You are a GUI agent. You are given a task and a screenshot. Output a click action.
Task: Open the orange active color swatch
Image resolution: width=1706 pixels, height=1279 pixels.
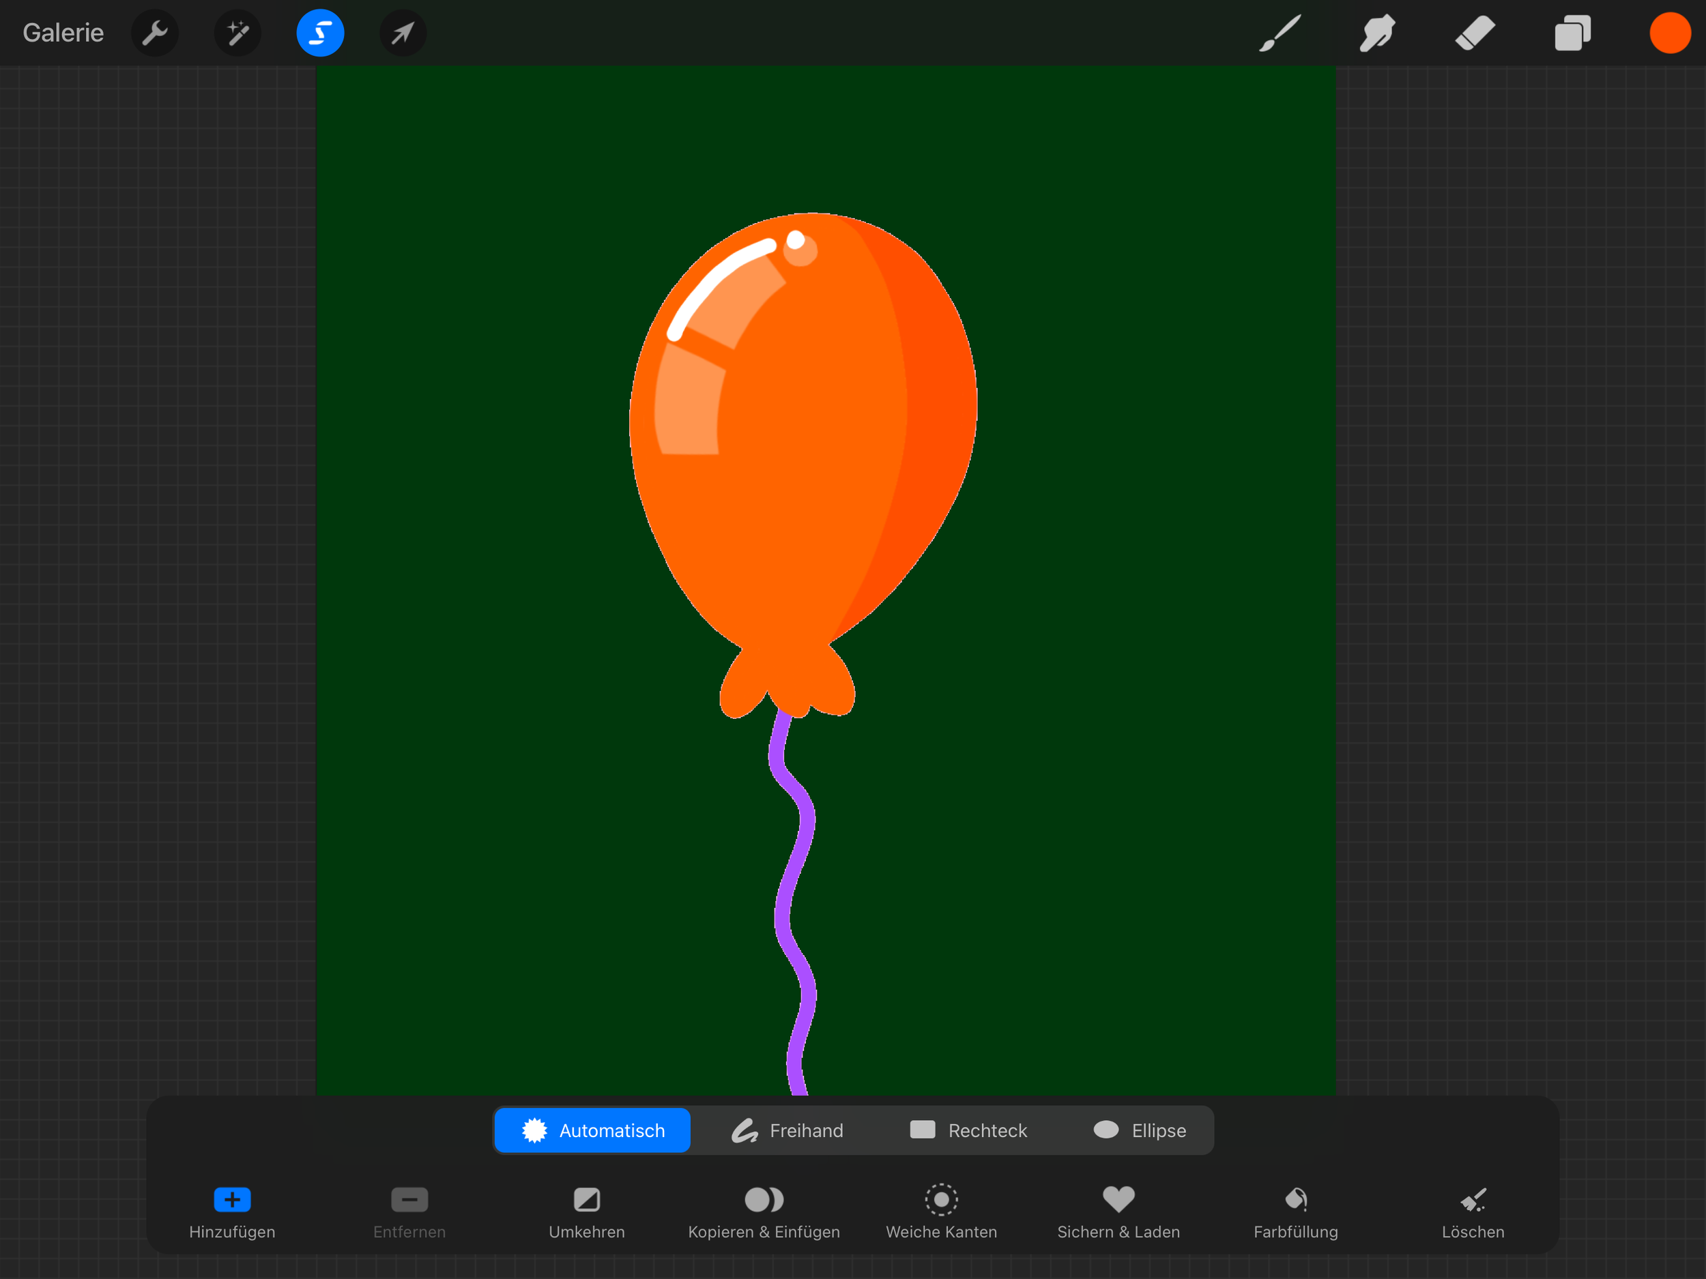[x=1670, y=33]
